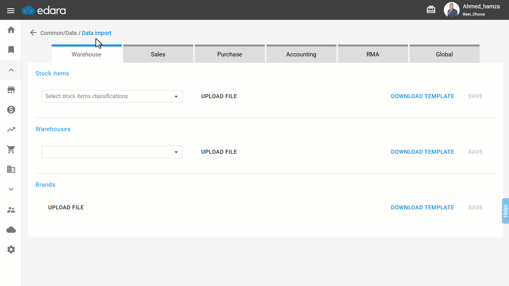509x286 pixels.
Task: Go to Home in sidebar
Action: tap(11, 30)
